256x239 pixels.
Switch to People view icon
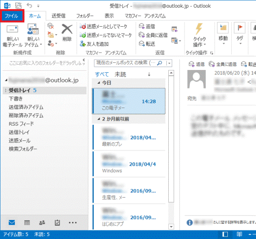(x=42, y=222)
